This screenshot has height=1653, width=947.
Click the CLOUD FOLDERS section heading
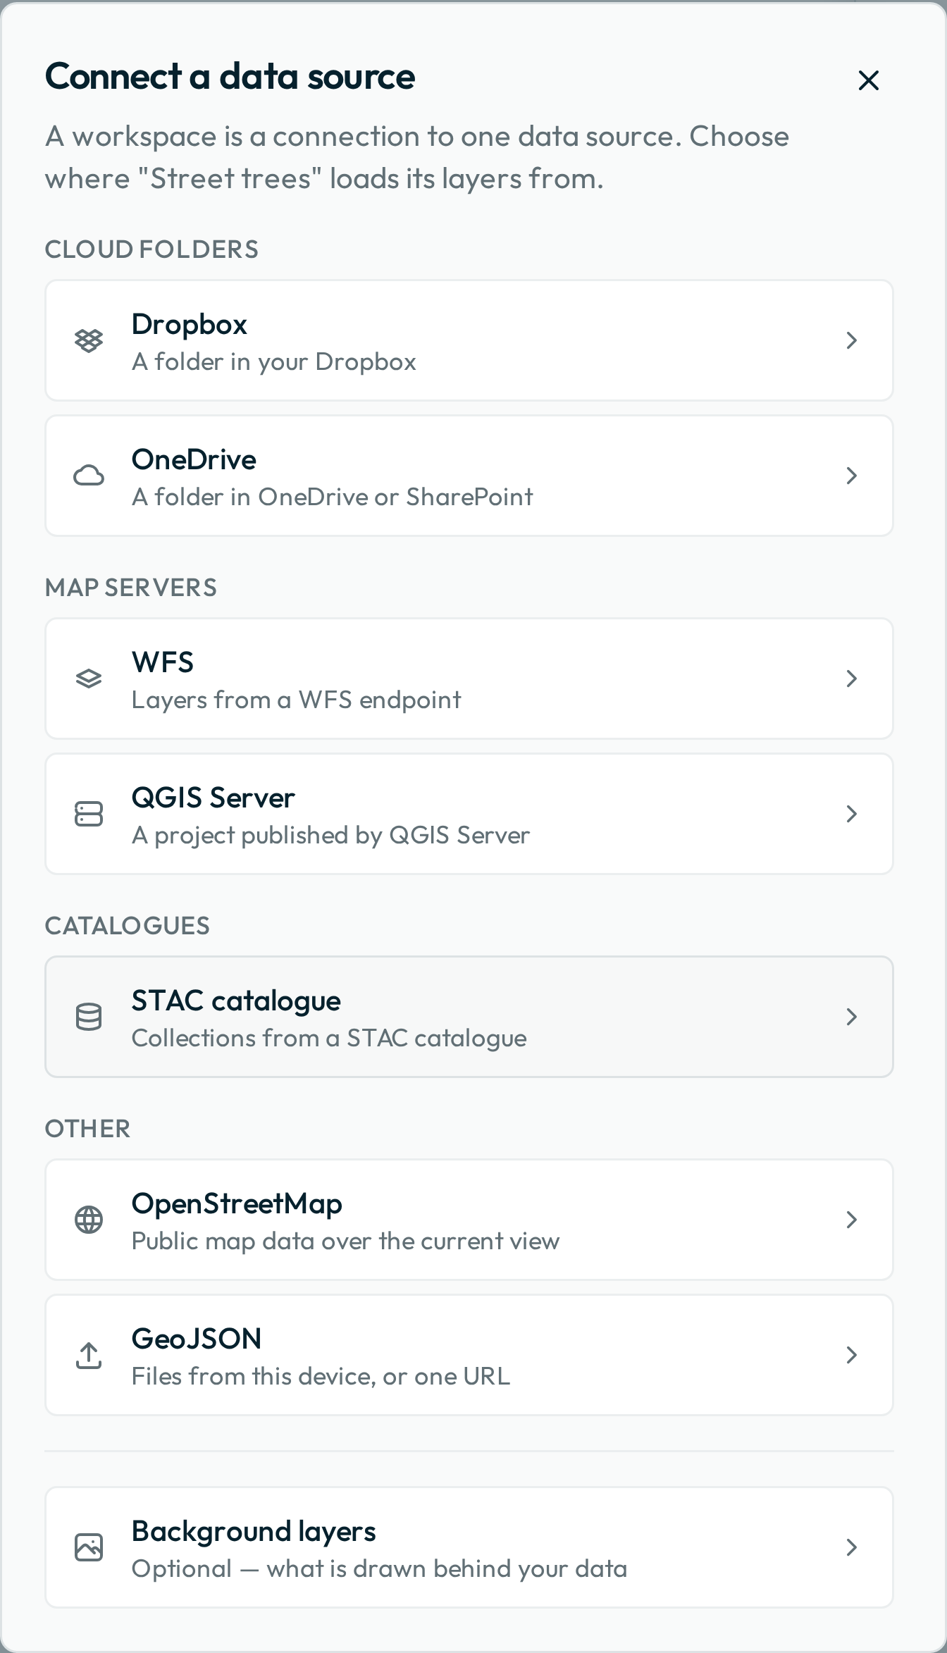pos(151,249)
